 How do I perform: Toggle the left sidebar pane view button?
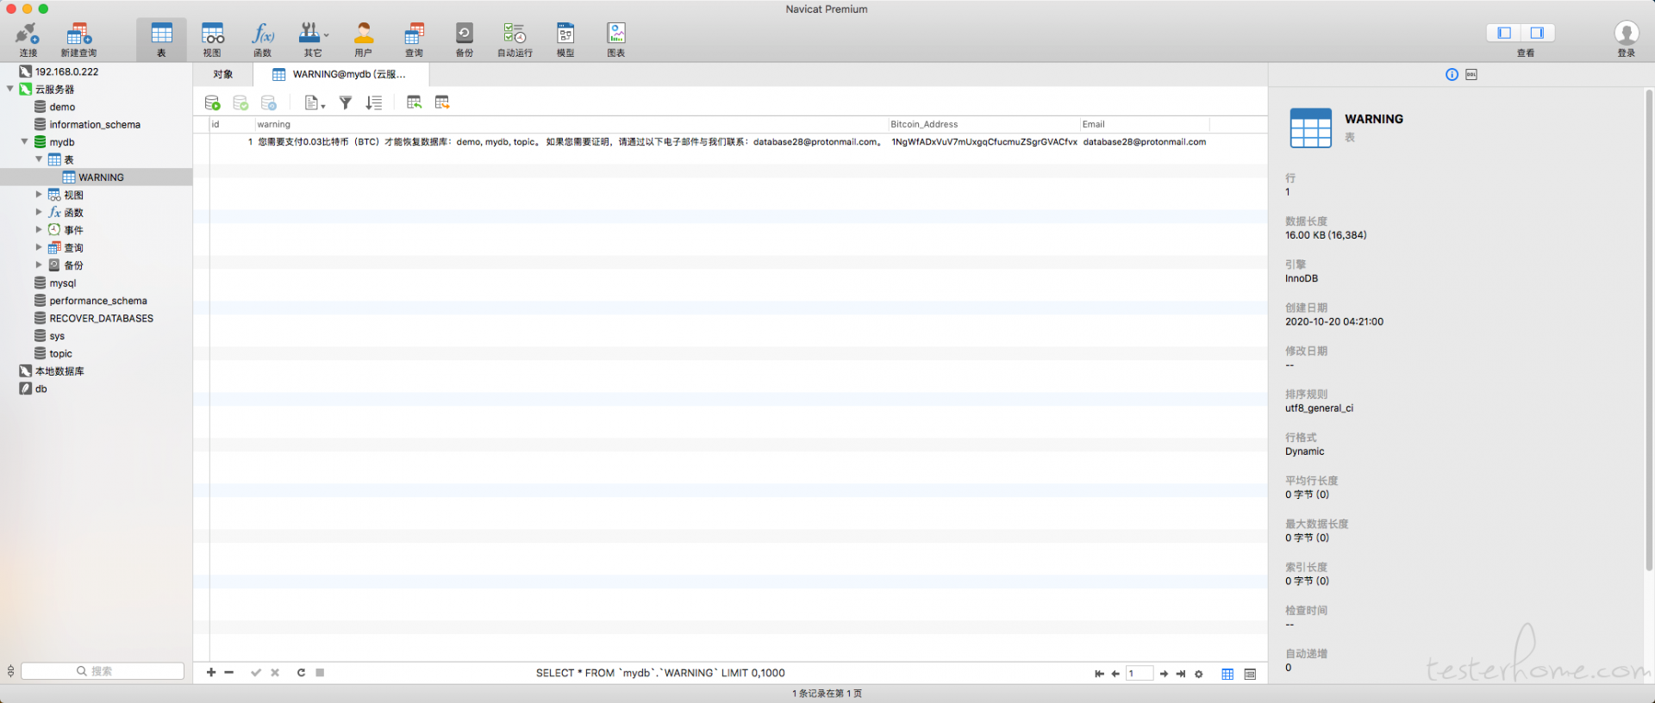click(1504, 33)
